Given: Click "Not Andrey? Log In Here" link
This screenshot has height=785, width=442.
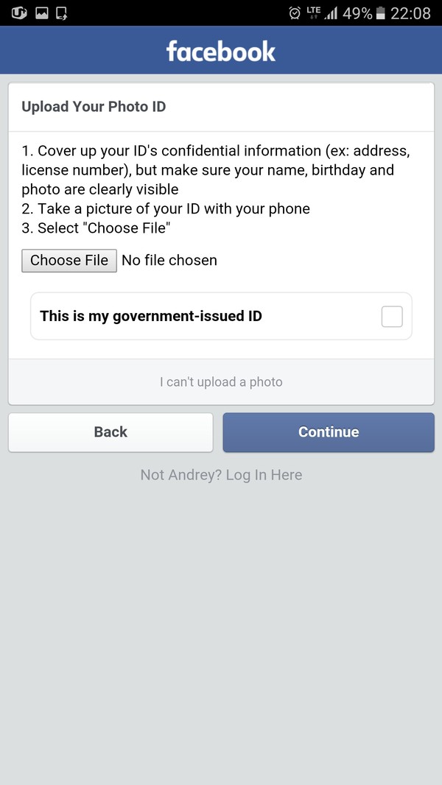Looking at the screenshot, I should [x=221, y=475].
